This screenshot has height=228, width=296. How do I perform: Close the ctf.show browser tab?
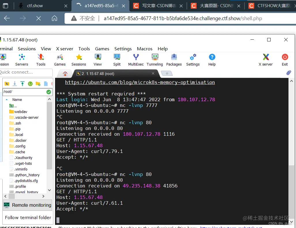click(x=66, y=6)
